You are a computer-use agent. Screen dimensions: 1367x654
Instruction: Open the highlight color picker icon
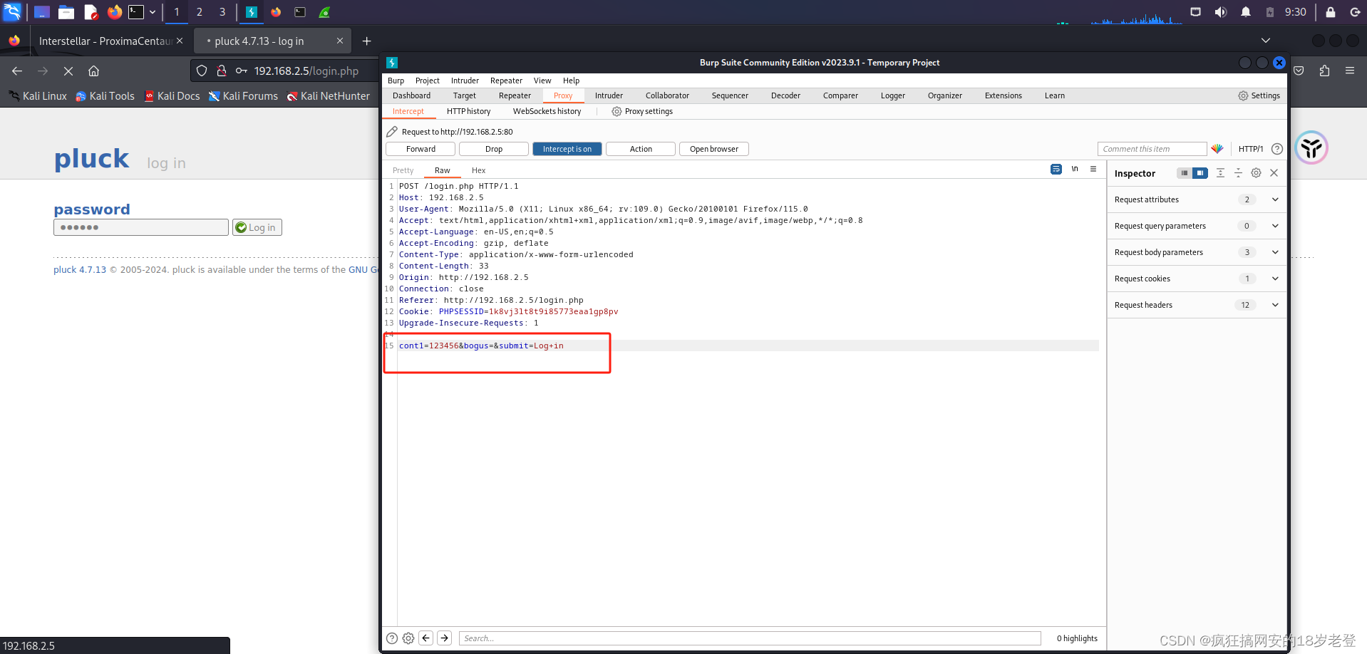1217,149
